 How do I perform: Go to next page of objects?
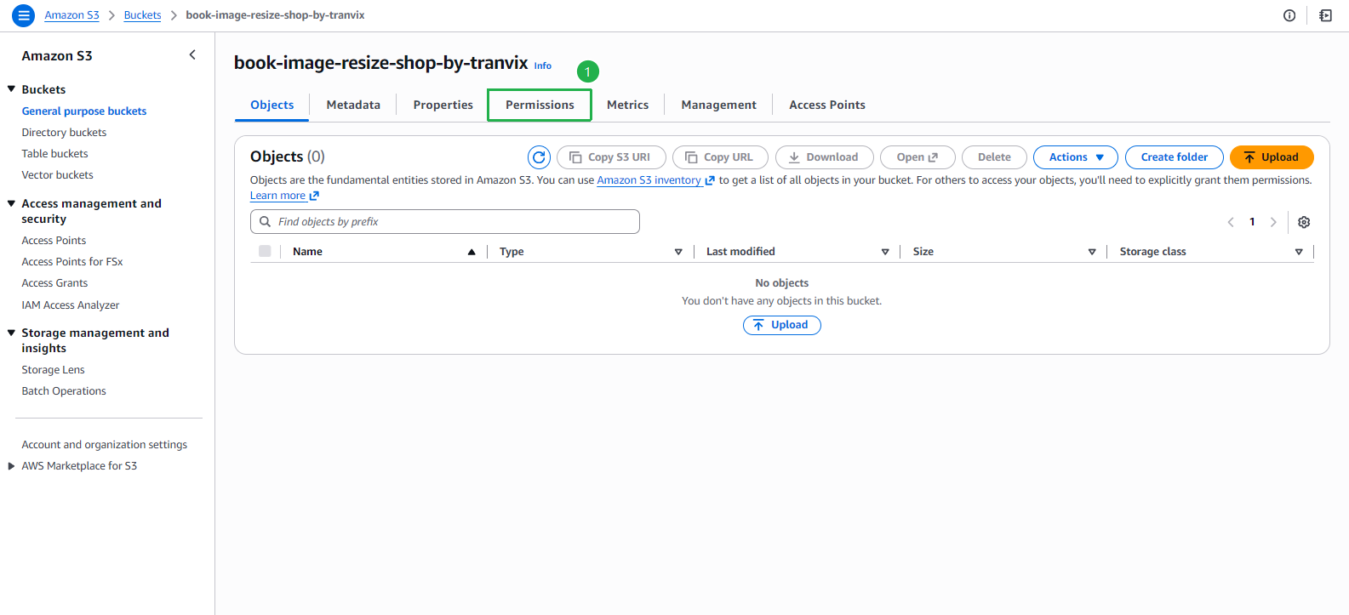[x=1273, y=222]
